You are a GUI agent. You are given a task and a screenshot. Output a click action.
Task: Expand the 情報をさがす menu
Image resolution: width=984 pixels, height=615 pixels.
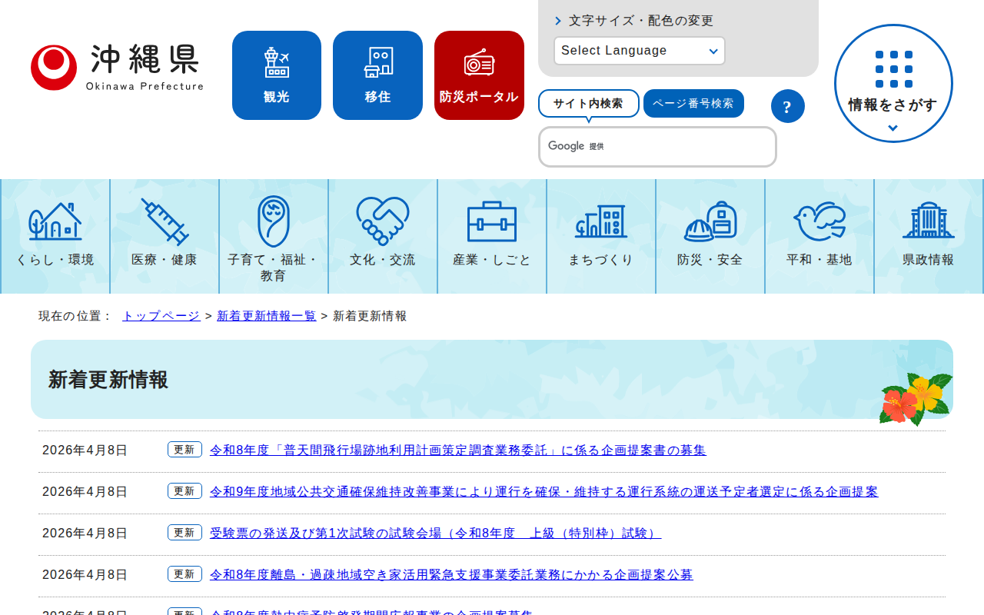coord(893,84)
